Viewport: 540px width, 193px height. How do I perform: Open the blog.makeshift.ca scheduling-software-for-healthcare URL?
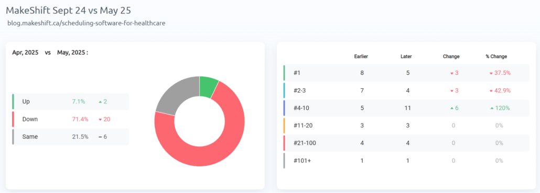click(x=87, y=24)
